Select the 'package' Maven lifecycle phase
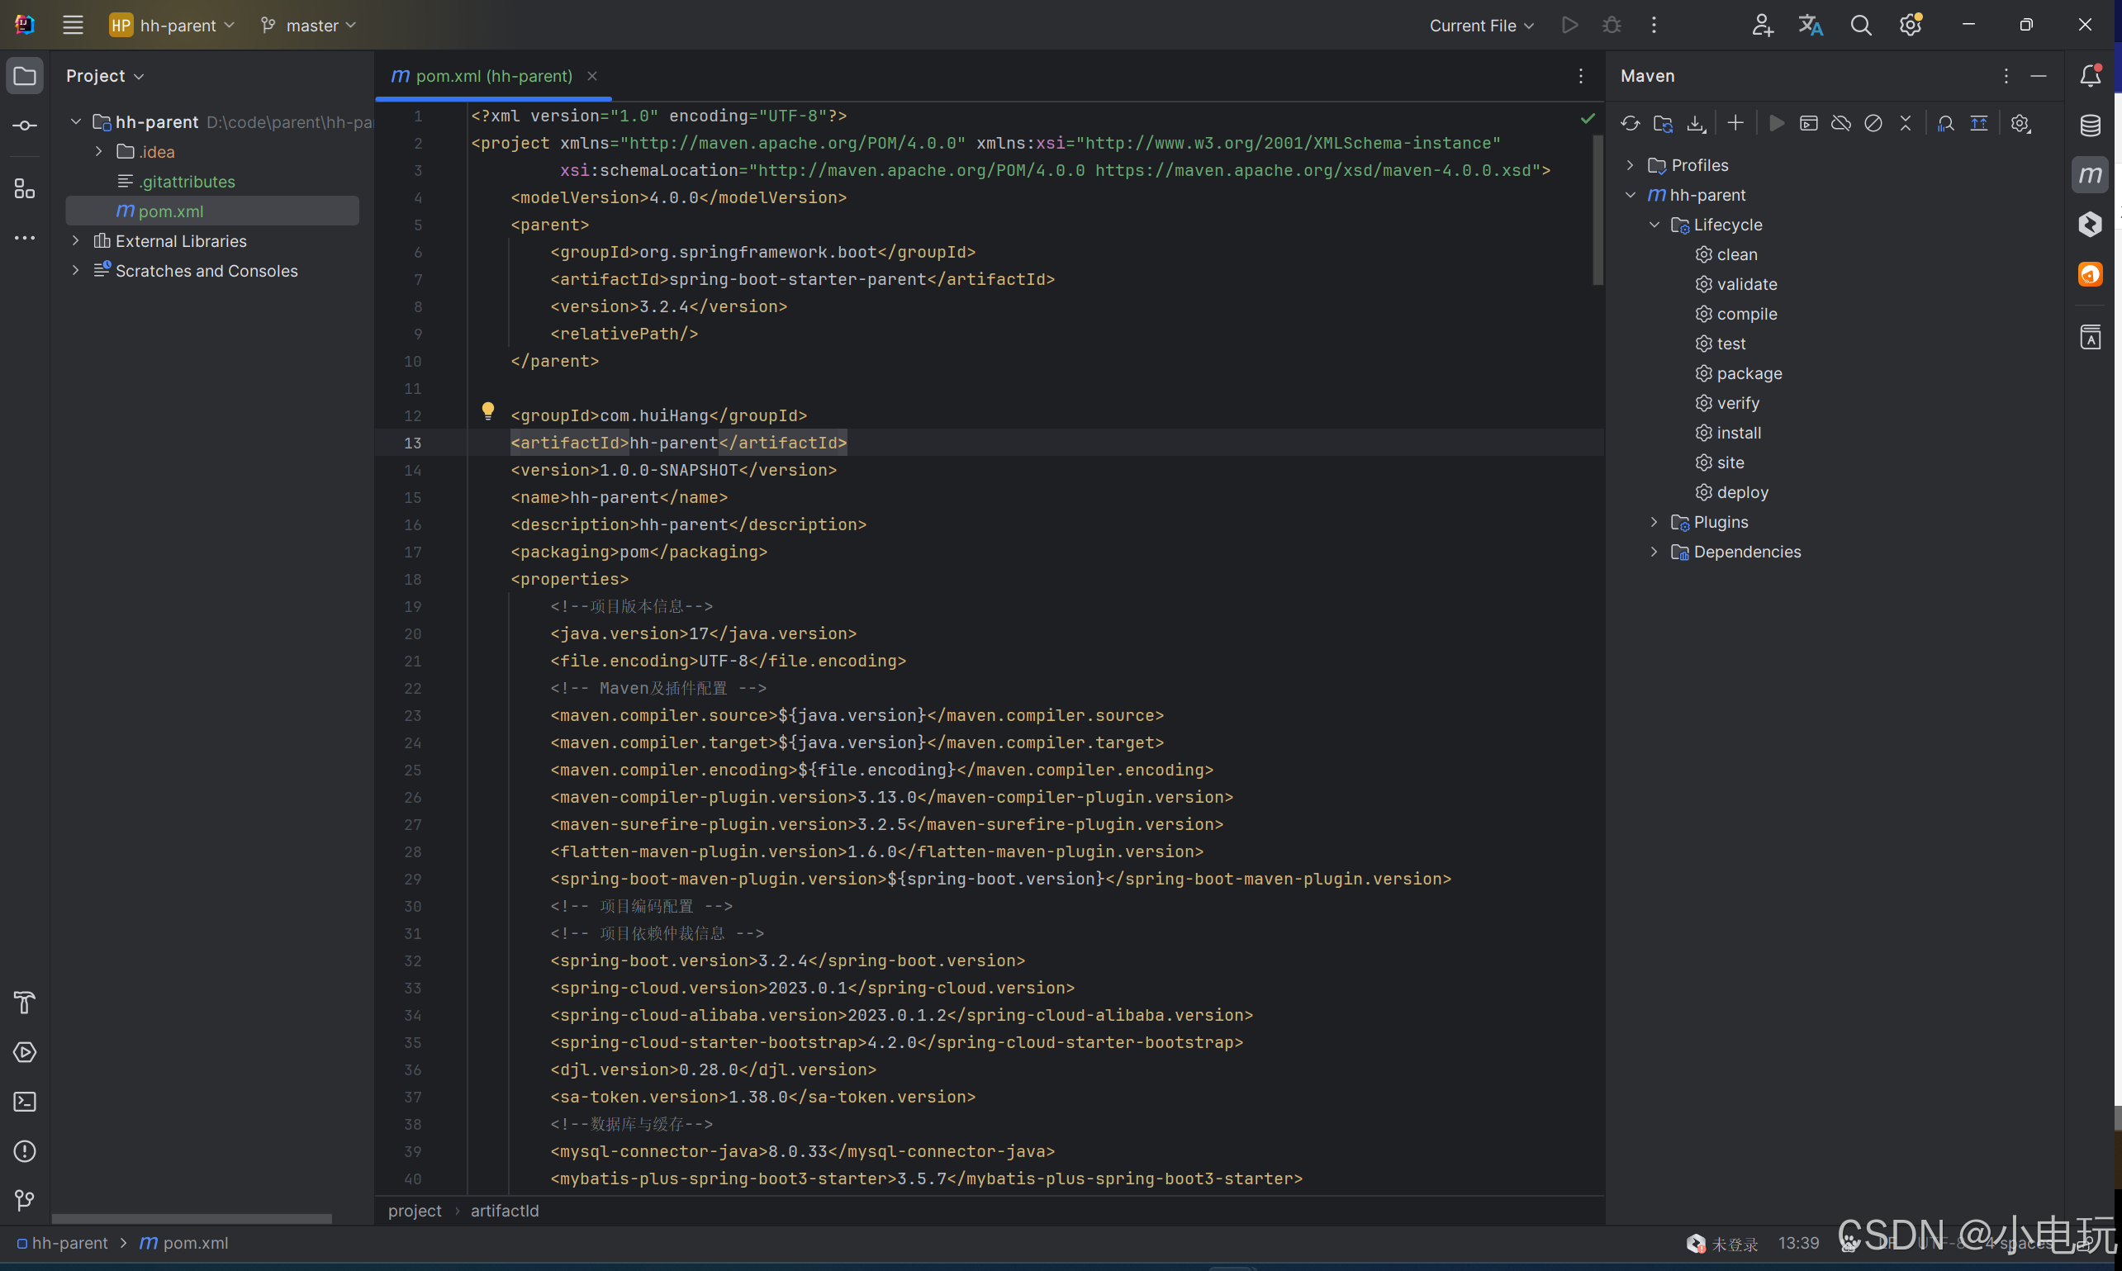This screenshot has height=1271, width=2122. (1747, 372)
